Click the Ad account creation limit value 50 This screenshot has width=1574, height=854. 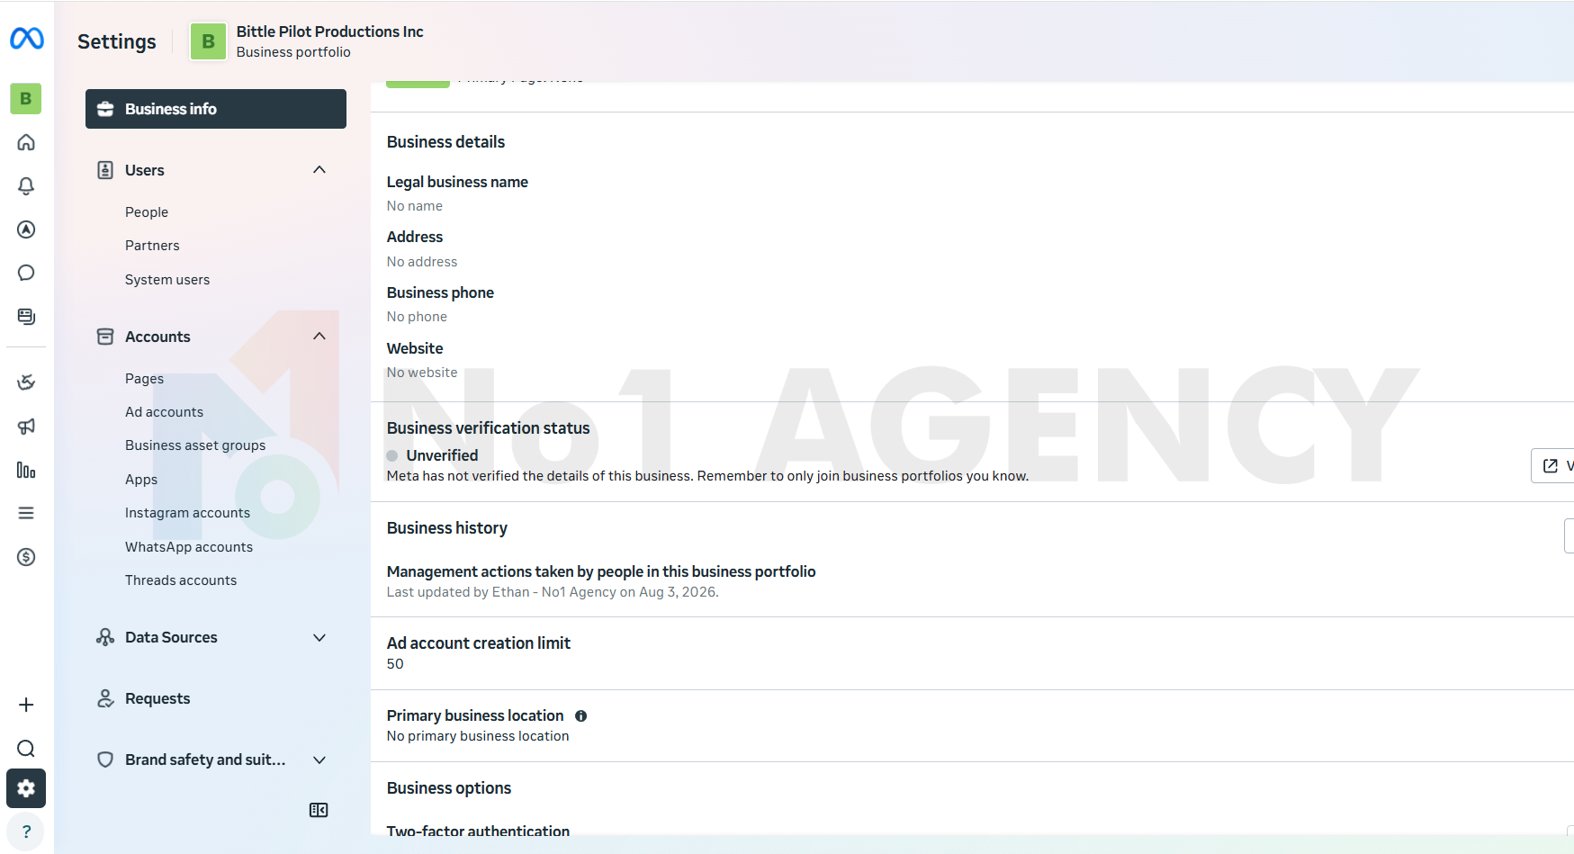point(395,664)
